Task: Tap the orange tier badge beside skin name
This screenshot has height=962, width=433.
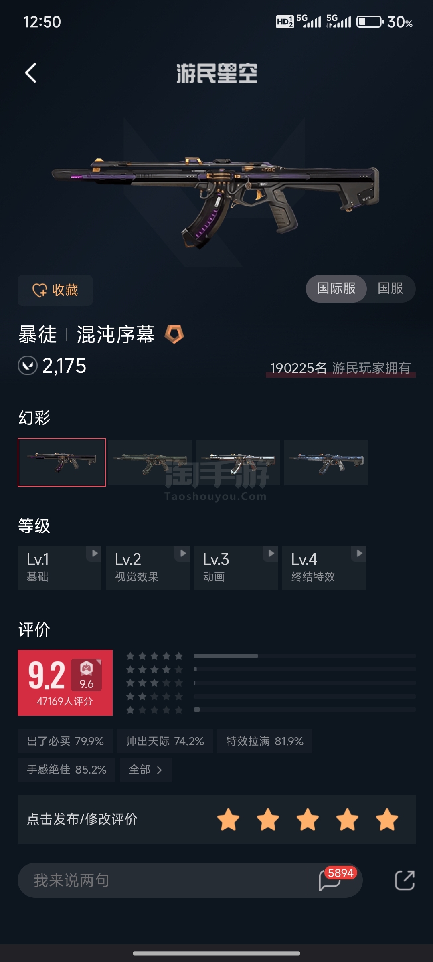Action: click(174, 334)
